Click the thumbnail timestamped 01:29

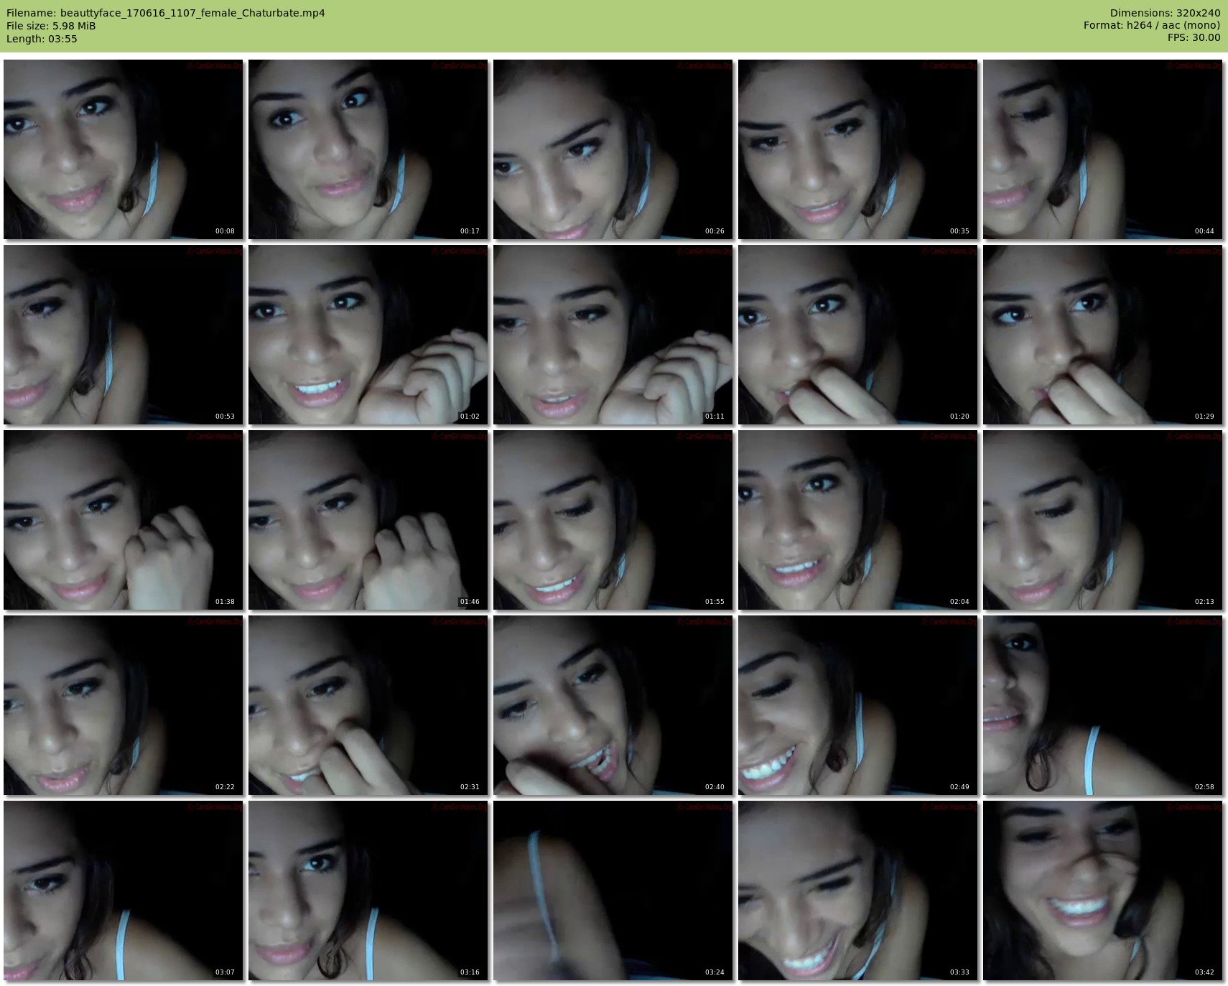1103,335
